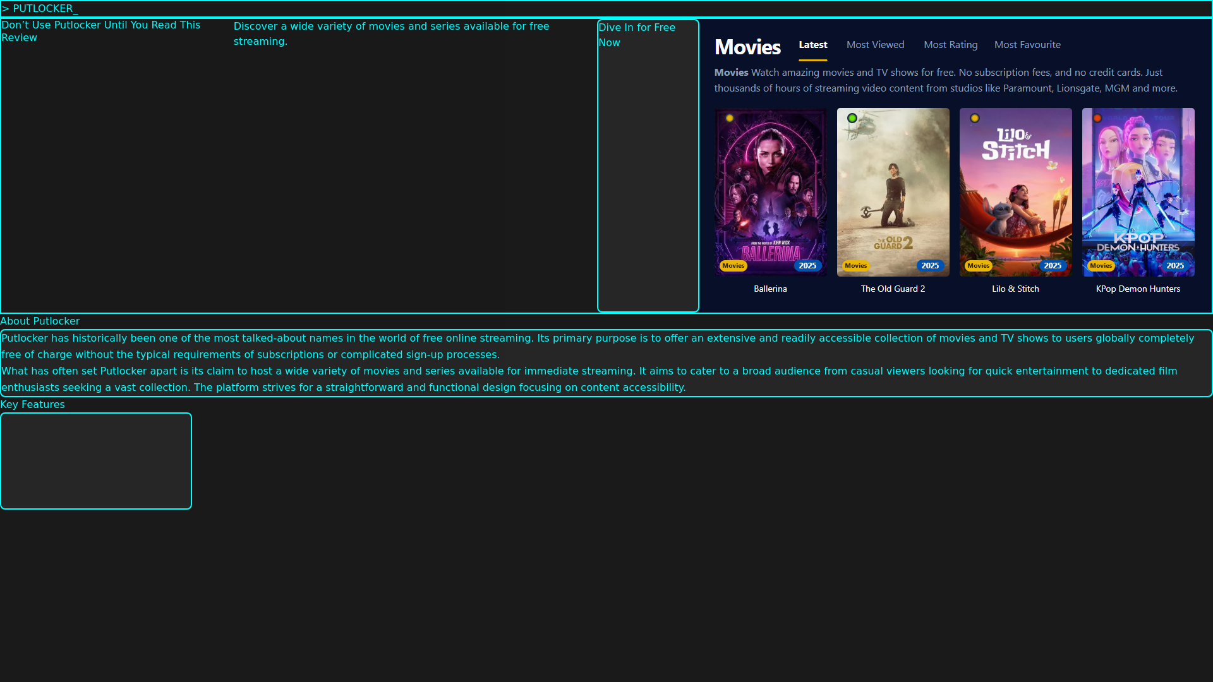Open the Lilo & Stitch poster
This screenshot has width=1213, height=682.
1016,192
